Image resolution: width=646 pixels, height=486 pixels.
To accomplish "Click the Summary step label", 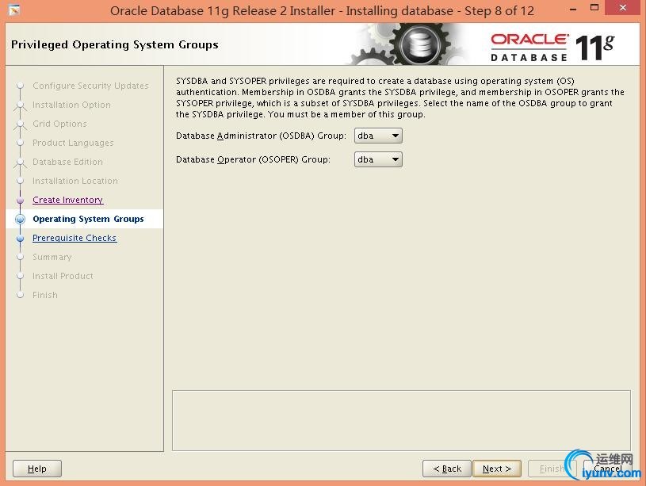I will click(x=52, y=257).
